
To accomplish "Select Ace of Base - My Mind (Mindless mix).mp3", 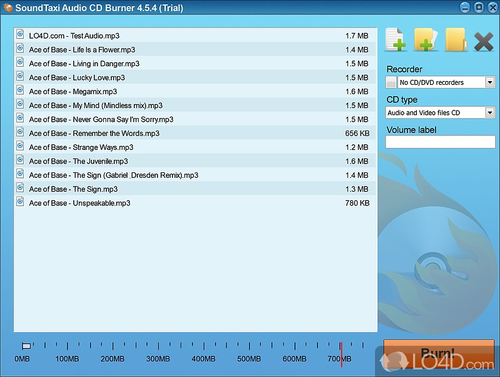I will coord(96,105).
